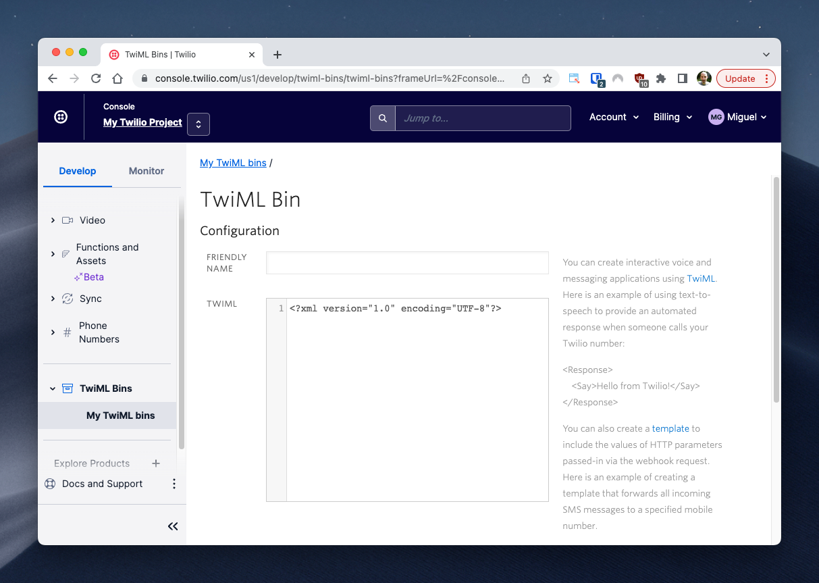Switch to the Develop tab

[x=78, y=171]
